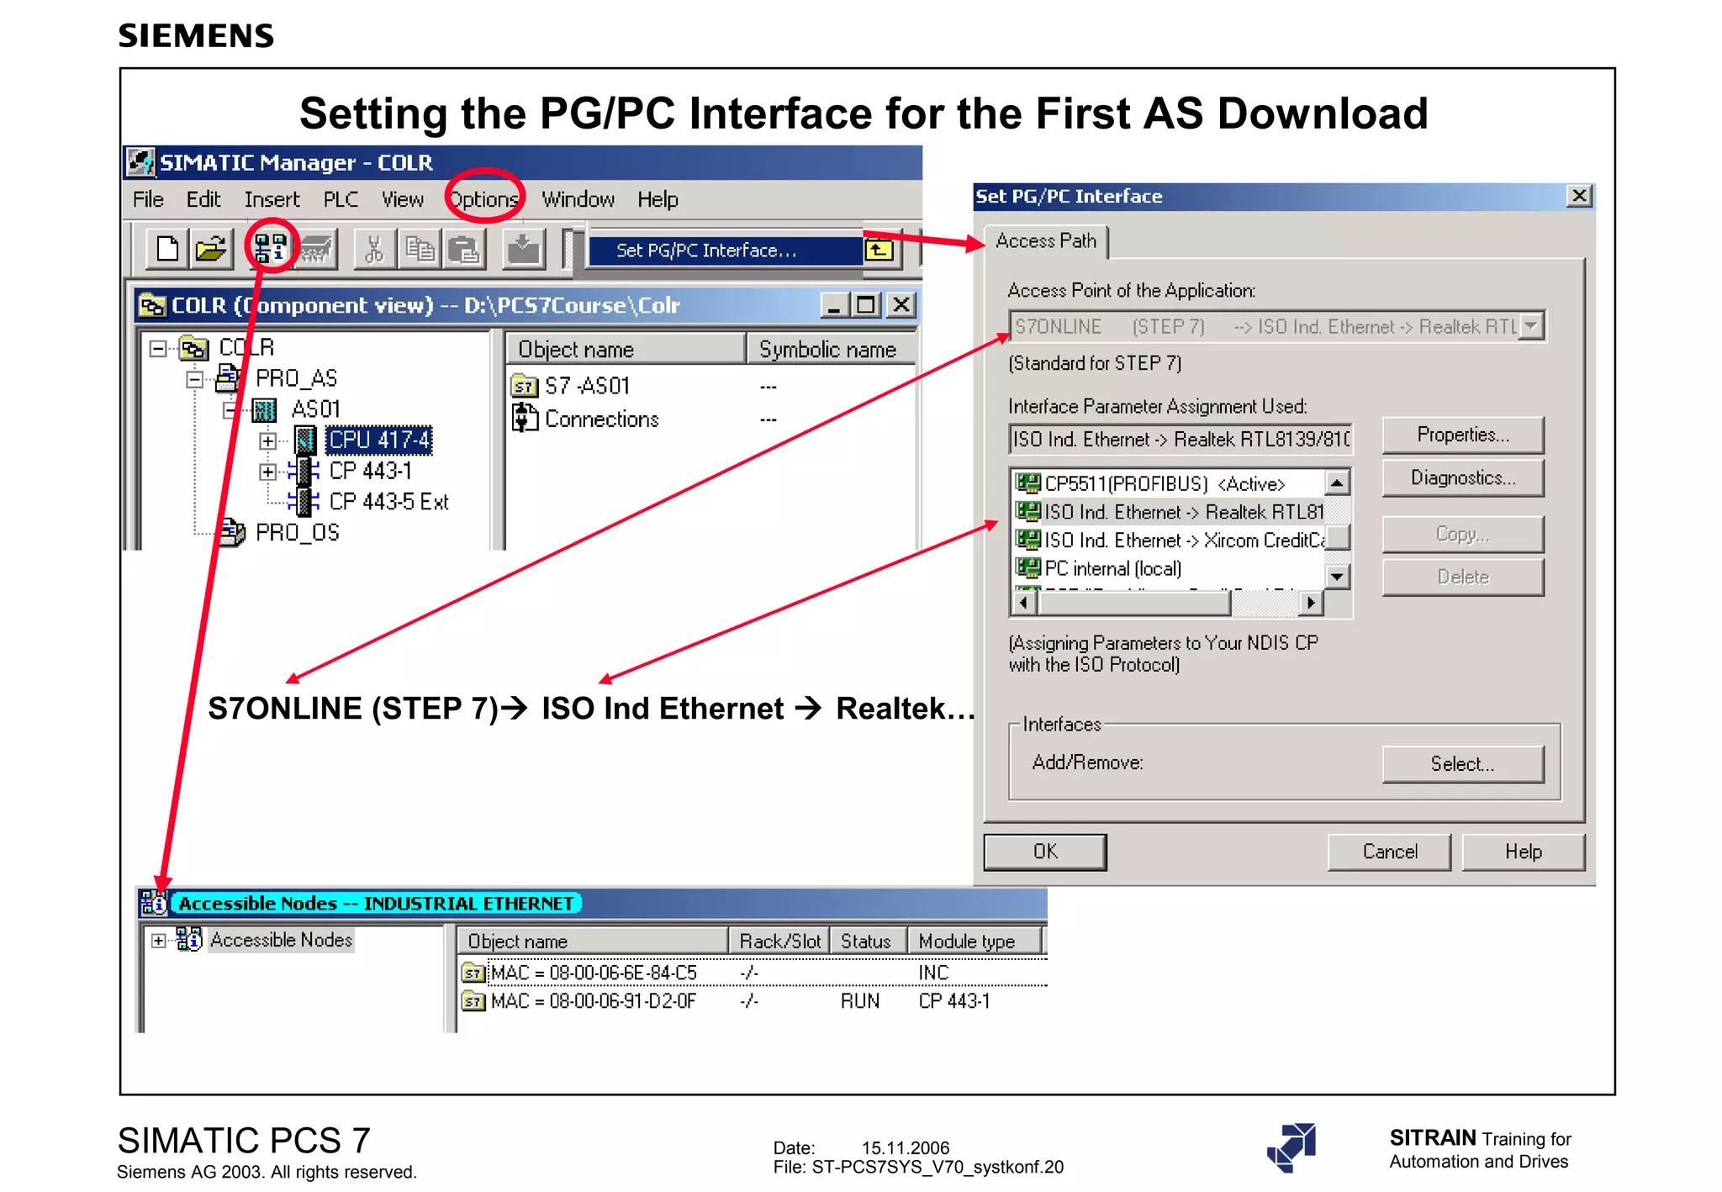The height and width of the screenshot is (1192, 1722).
Task: Click the Properties... button
Action: click(1463, 435)
